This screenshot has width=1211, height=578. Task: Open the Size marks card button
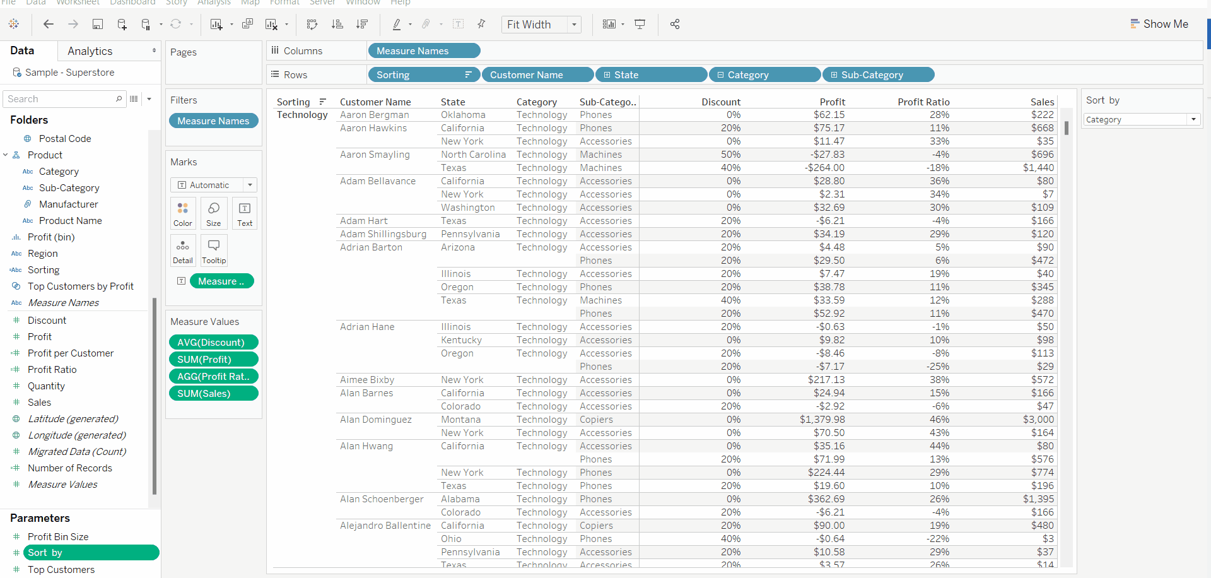pyautogui.click(x=214, y=214)
